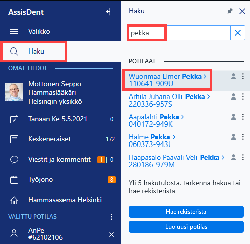Viewport: 250px width, 244px height.
Task: Click the Keskeneräiset count 172
Action: point(110,139)
